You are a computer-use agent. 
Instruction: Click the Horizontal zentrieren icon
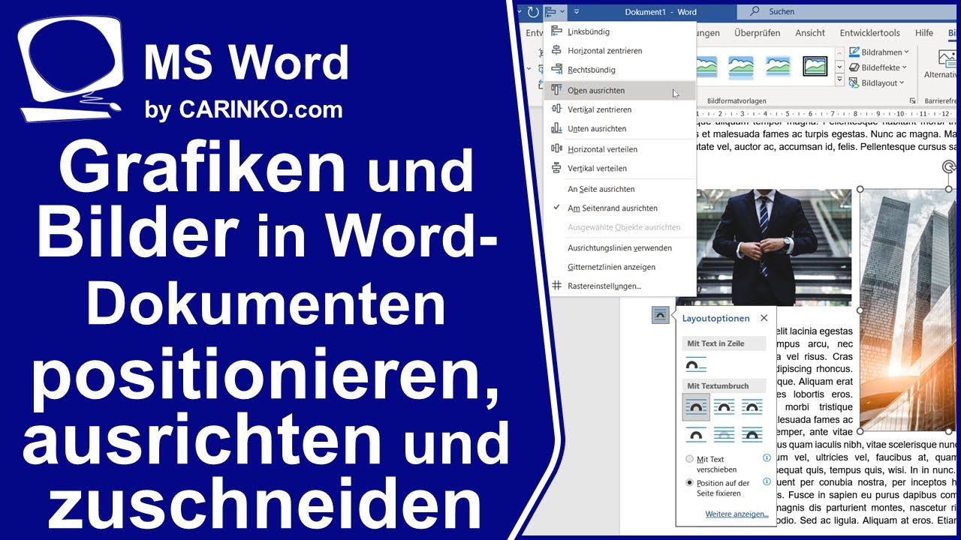[x=556, y=51]
